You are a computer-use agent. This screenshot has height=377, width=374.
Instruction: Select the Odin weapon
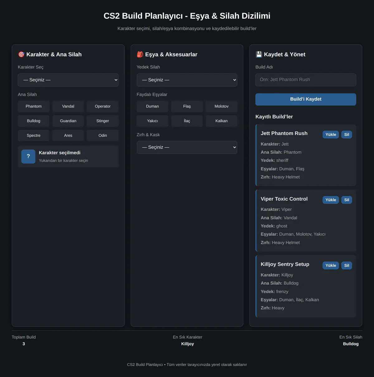pyautogui.click(x=103, y=136)
